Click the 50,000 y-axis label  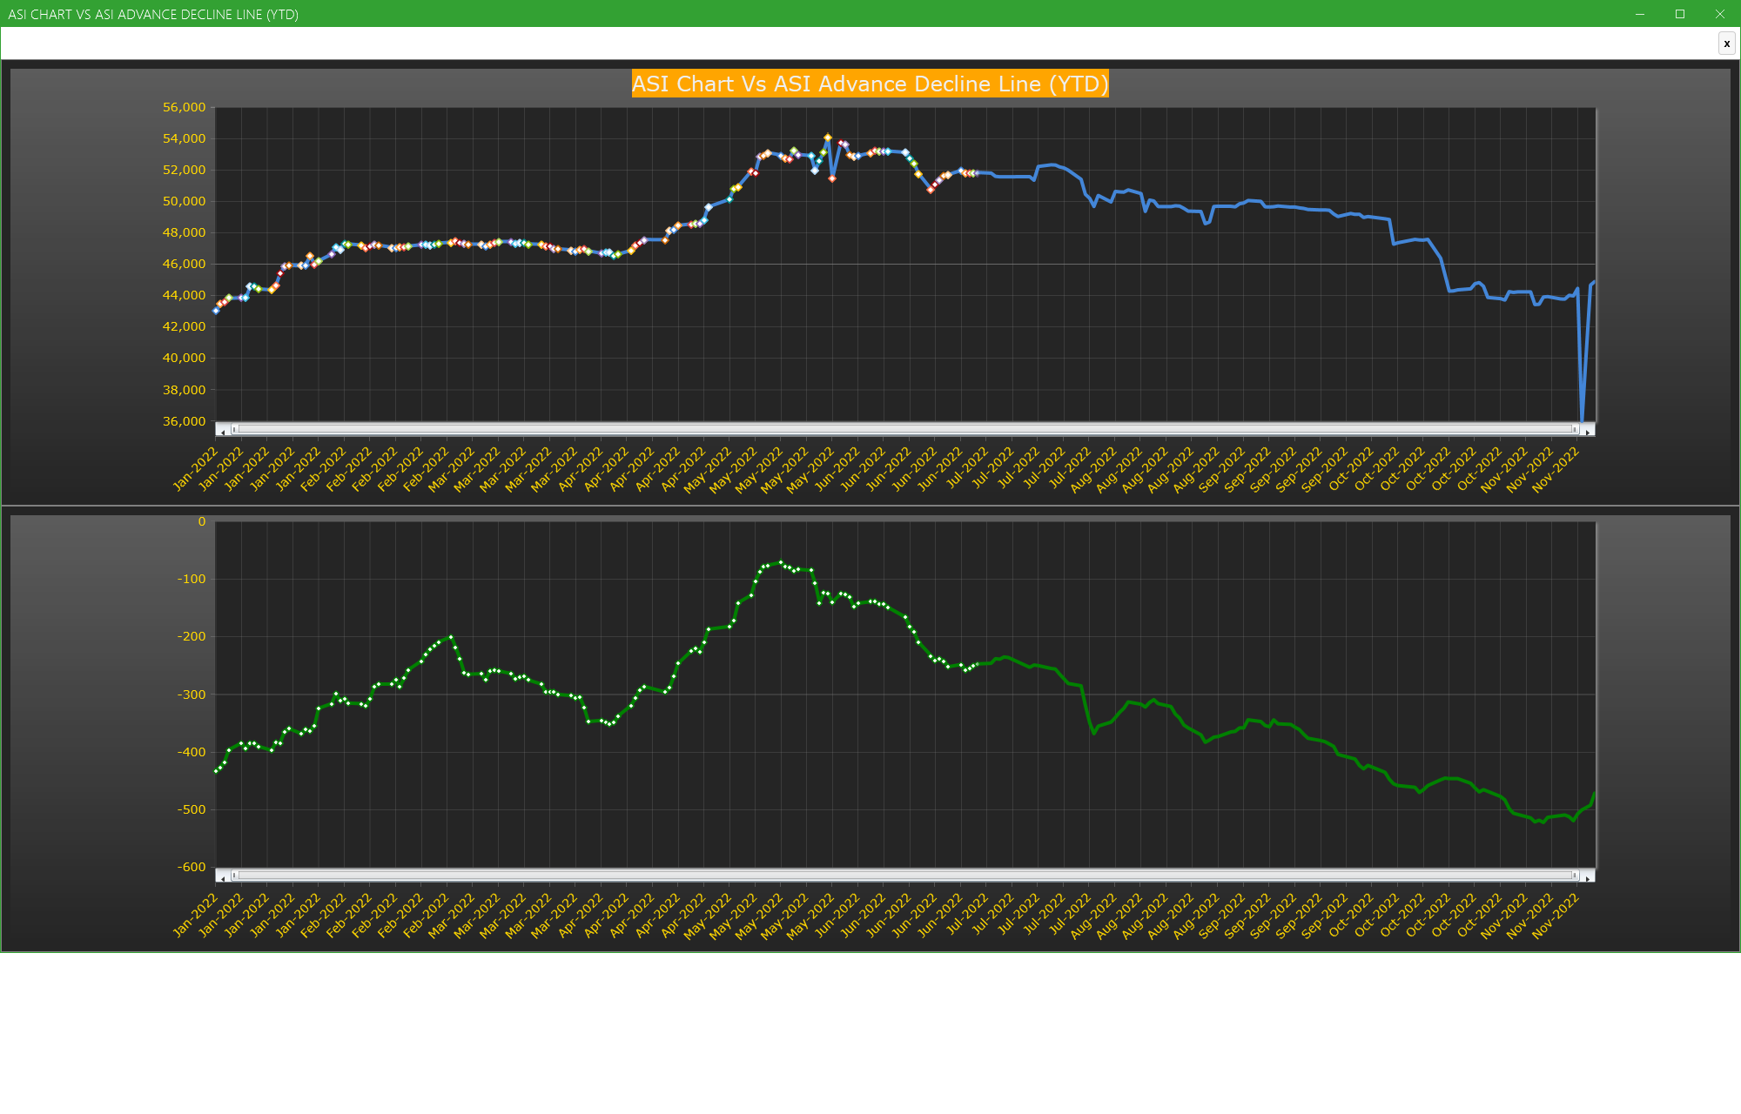[x=185, y=201]
